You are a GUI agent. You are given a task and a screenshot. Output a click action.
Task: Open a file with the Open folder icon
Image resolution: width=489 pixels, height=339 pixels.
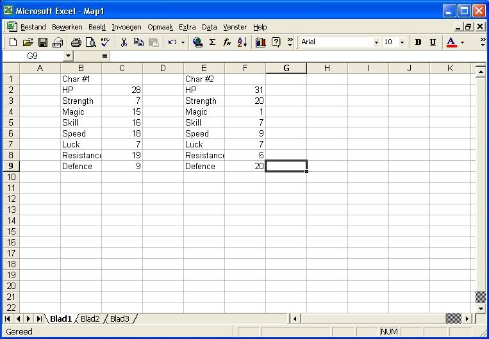pos(28,42)
